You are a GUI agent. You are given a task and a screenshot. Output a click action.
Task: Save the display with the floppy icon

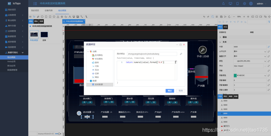(x=221, y=17)
